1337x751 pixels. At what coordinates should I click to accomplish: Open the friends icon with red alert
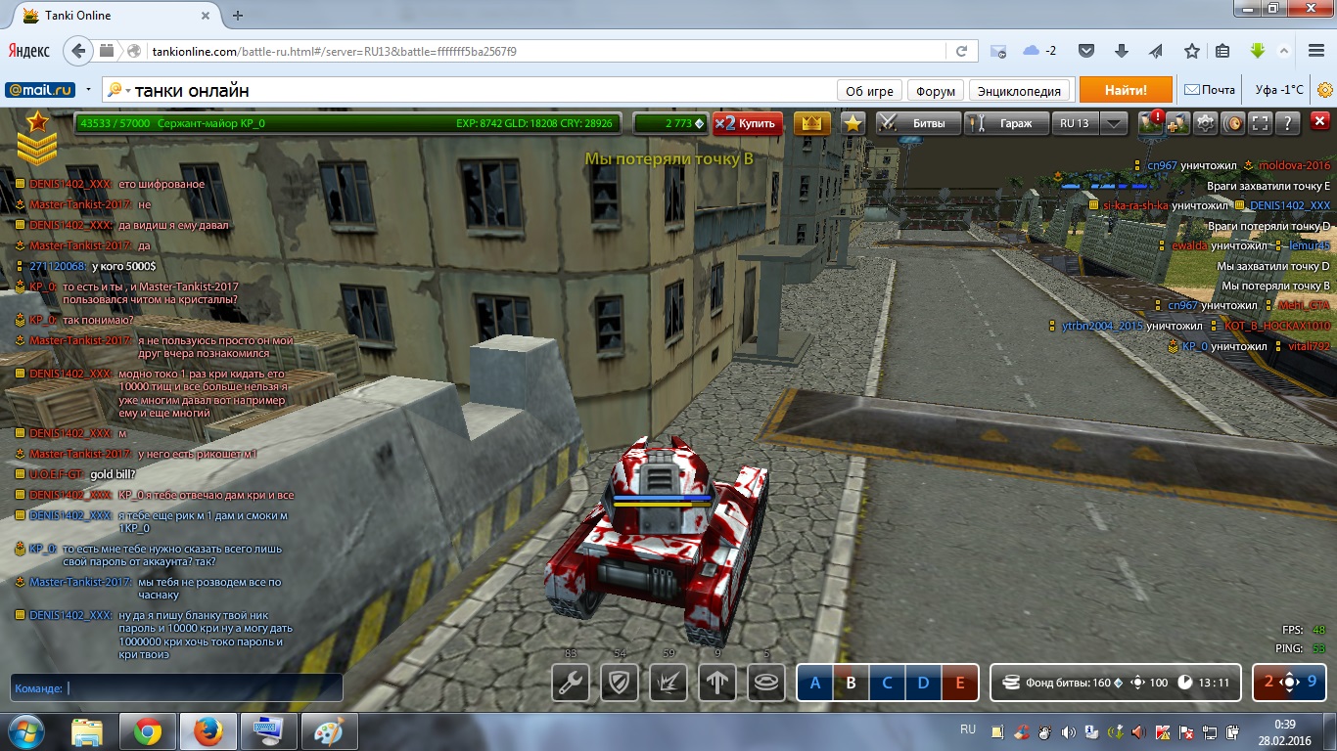pyautogui.click(x=1150, y=123)
